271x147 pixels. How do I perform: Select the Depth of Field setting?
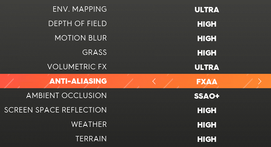pyautogui.click(x=77, y=24)
